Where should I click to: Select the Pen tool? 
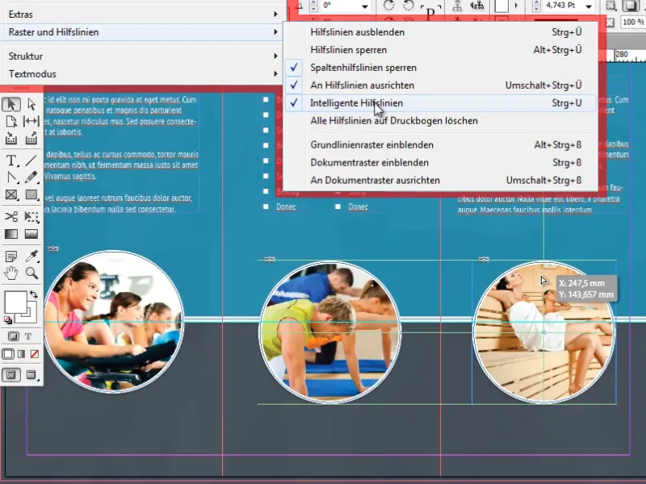11,177
